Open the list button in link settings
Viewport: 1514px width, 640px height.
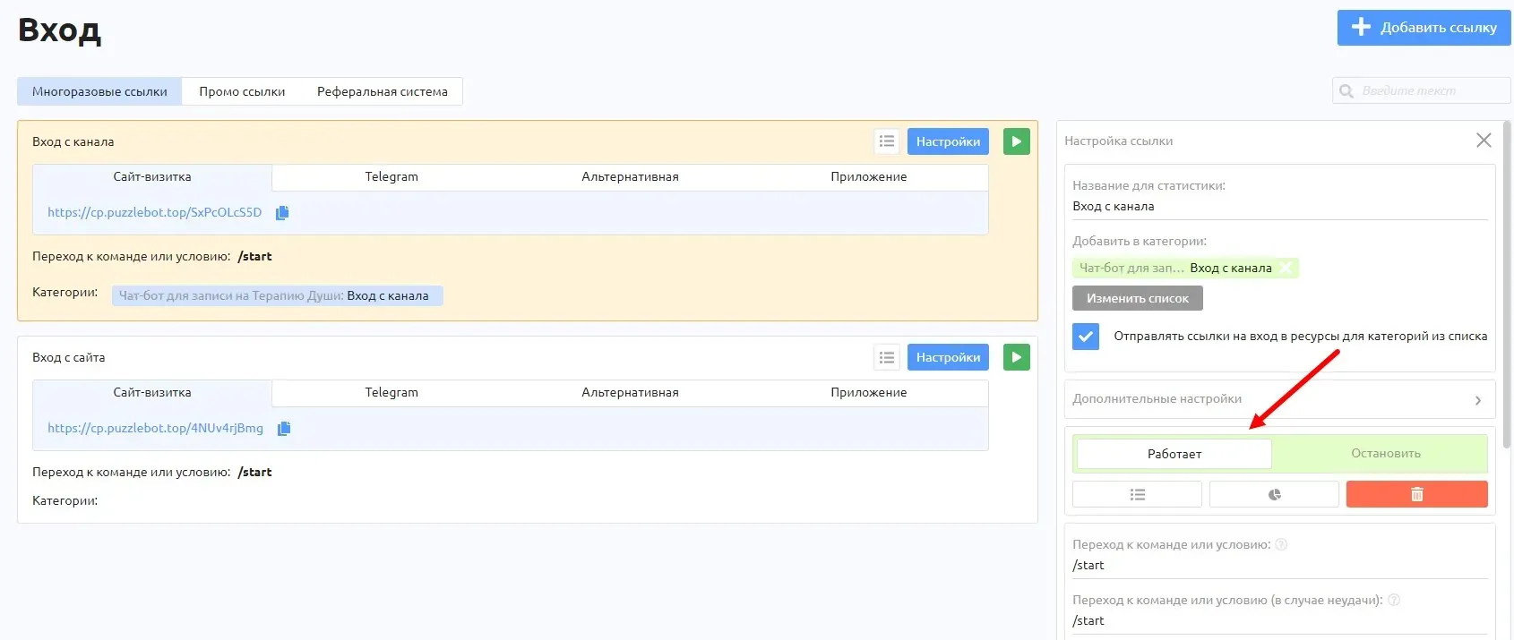1137,494
